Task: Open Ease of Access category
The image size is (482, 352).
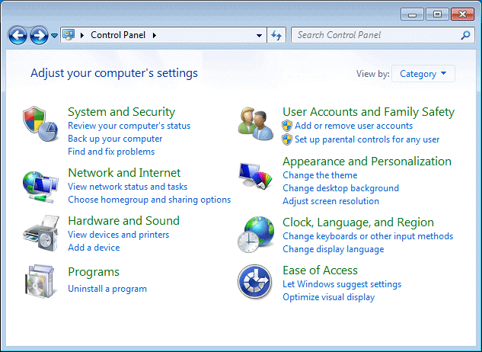Action: (x=320, y=270)
